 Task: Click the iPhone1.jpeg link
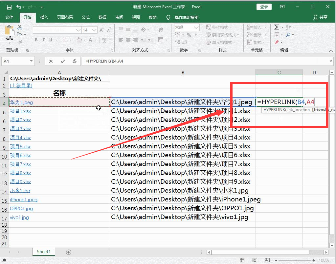point(24,200)
